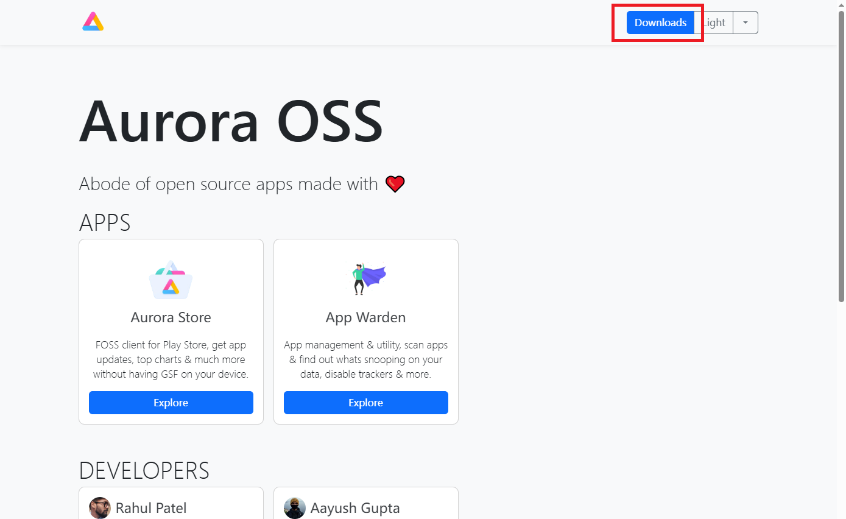Select the Aayush Gupta developer name
This screenshot has height=519, width=846.
click(x=355, y=508)
